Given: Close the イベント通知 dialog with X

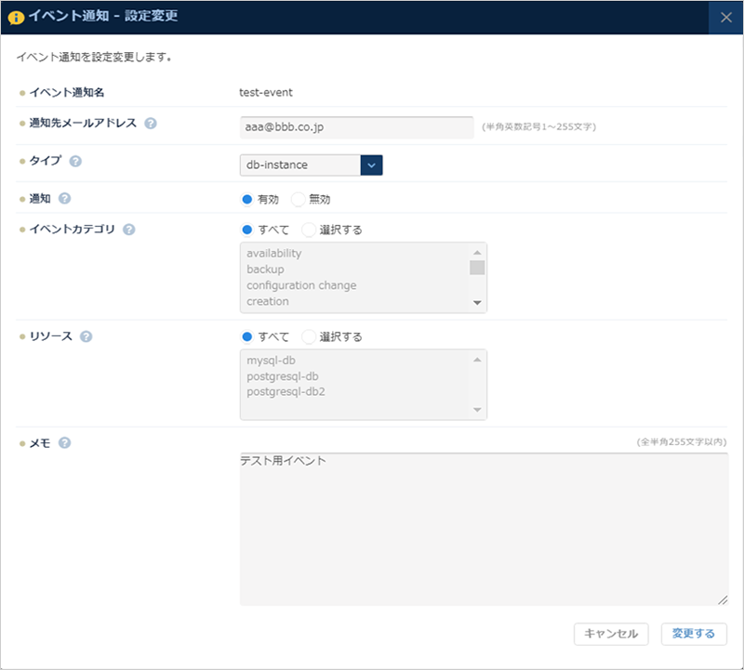Looking at the screenshot, I should [725, 17].
